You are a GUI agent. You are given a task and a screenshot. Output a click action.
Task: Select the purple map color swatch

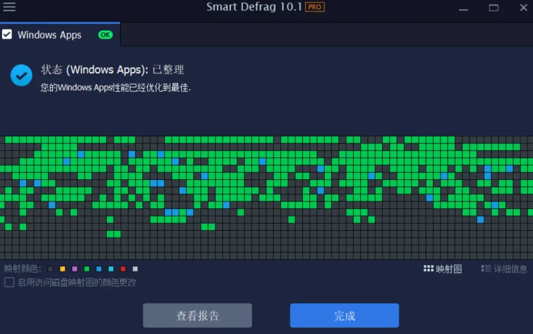[75, 269]
